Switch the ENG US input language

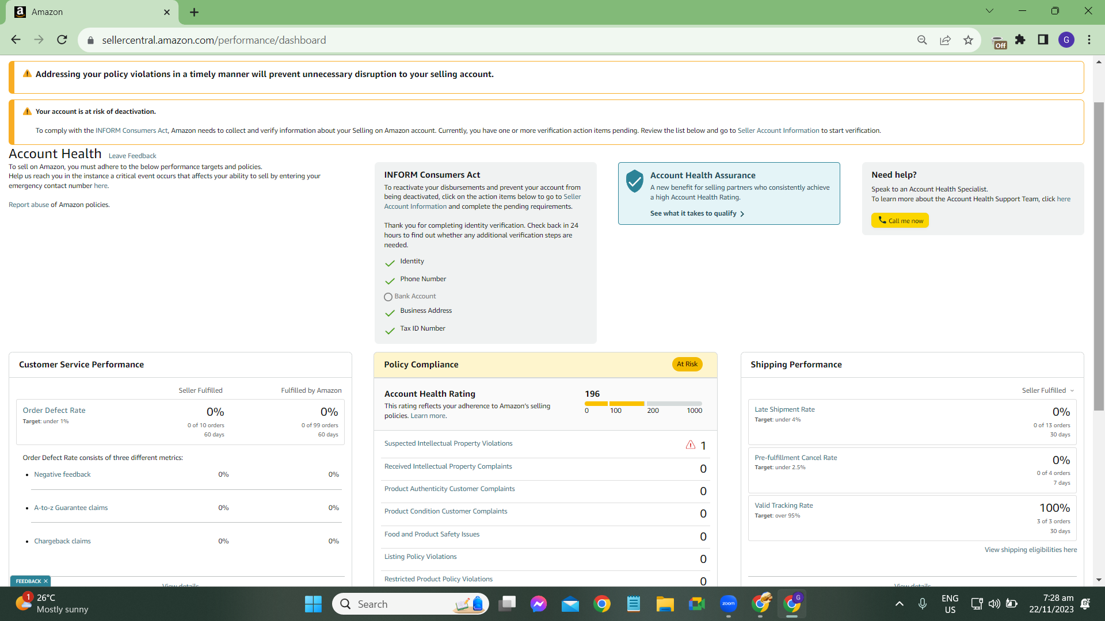point(950,604)
